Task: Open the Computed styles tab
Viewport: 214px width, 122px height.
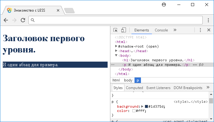Action: point(135,88)
